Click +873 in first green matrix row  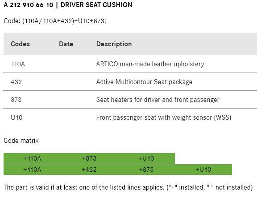click(x=89, y=158)
